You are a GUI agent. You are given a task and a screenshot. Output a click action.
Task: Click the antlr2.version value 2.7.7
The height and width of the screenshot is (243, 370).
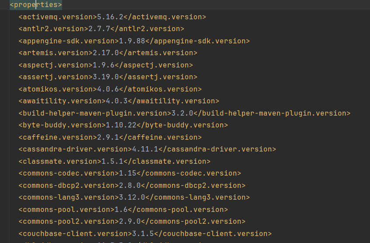click(x=99, y=29)
